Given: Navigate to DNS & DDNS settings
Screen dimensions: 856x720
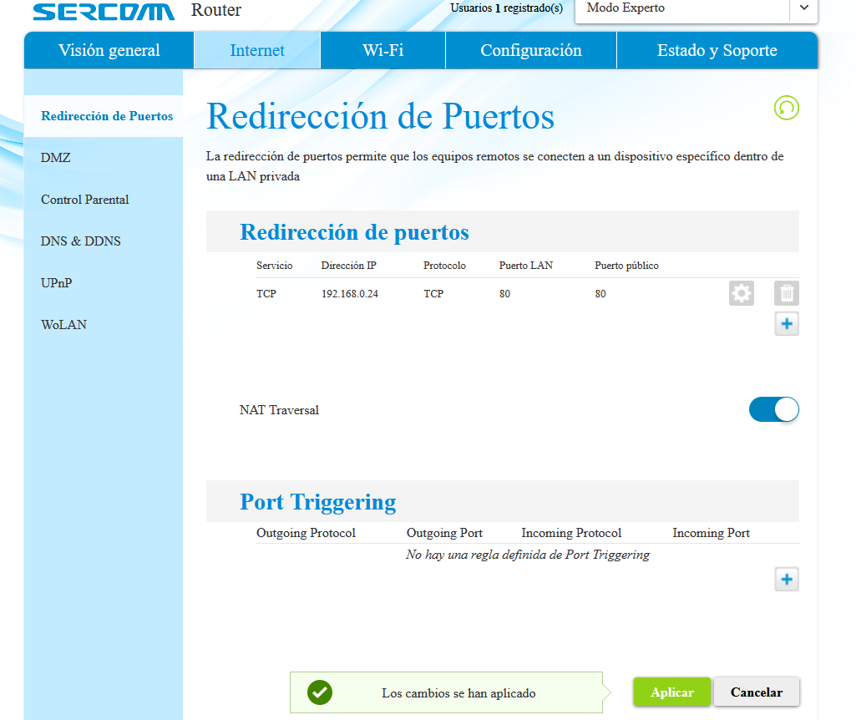Looking at the screenshot, I should tap(81, 241).
